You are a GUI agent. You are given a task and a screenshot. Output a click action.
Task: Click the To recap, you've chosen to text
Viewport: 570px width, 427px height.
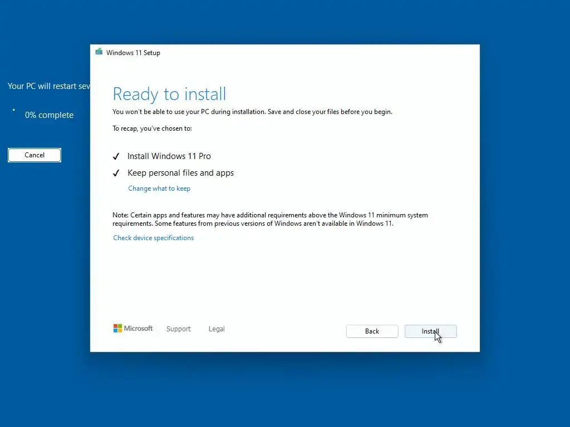pyautogui.click(x=152, y=128)
